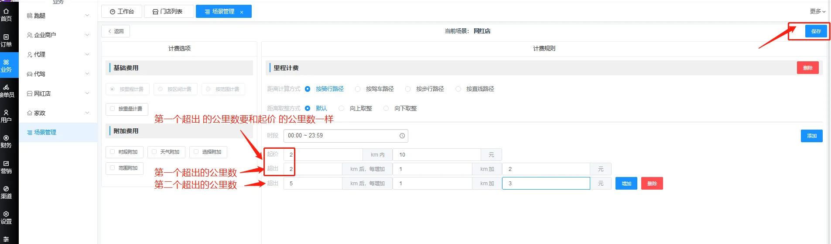Open the 更多 dropdown at top right
This screenshot has width=831, height=244.
click(817, 11)
